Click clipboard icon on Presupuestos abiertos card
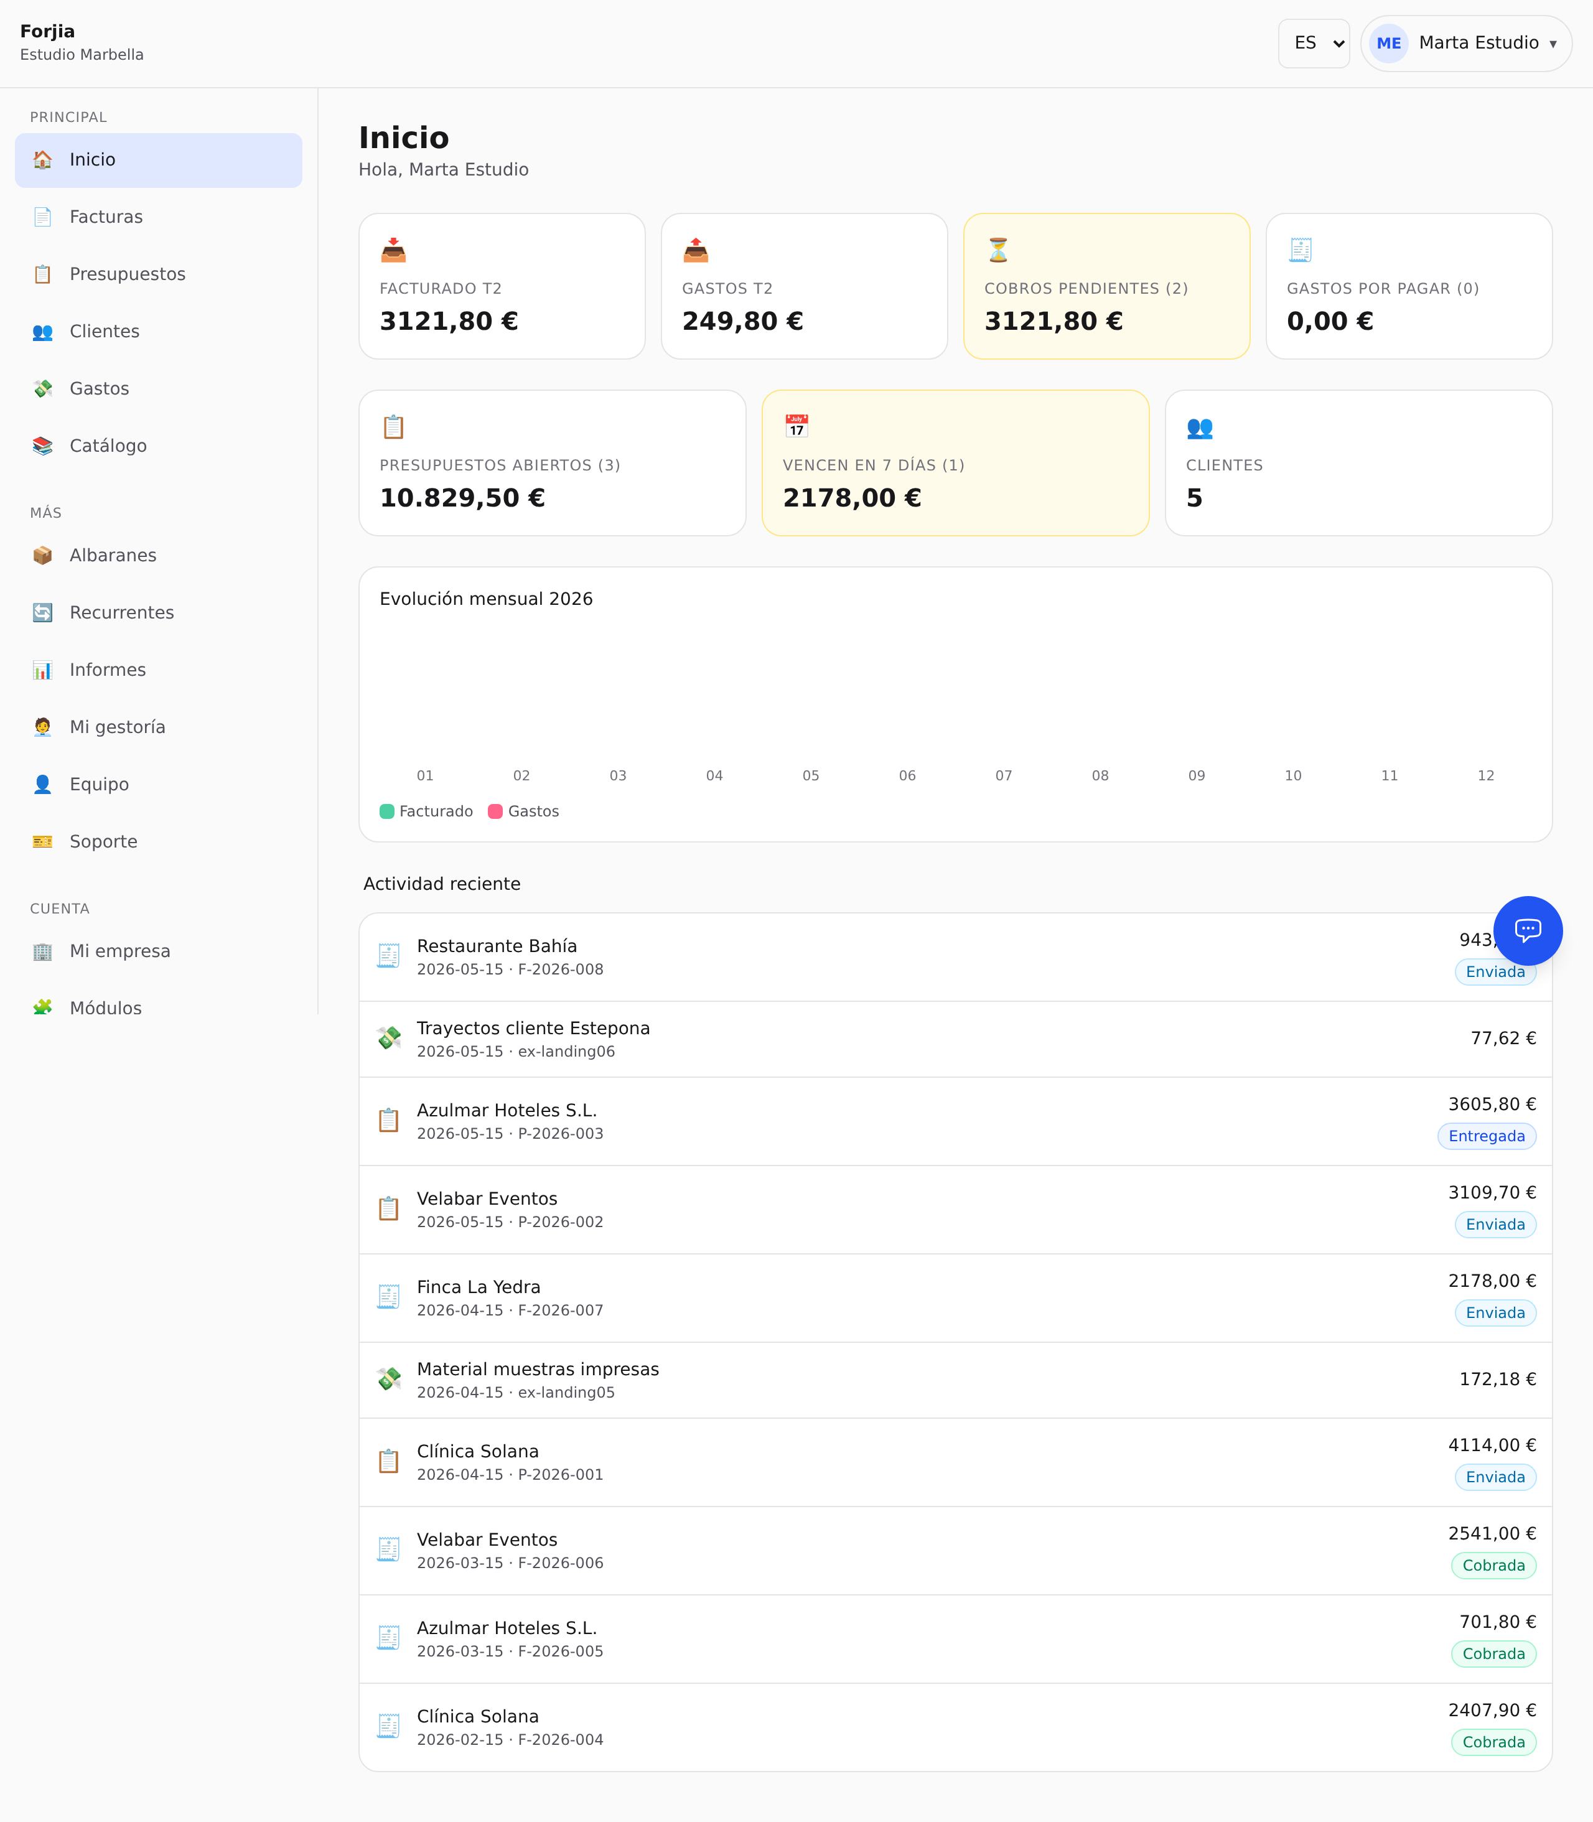The image size is (1593, 1822). tap(393, 427)
